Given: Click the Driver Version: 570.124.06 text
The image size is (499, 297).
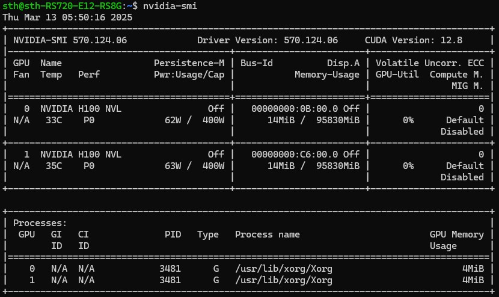Looking at the screenshot, I should tap(268, 40).
